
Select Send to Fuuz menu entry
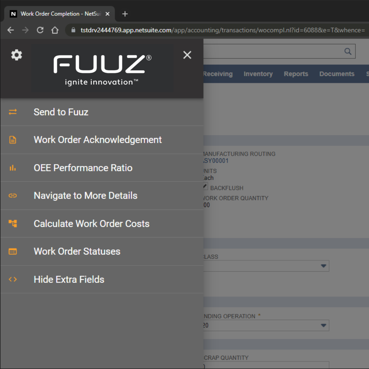102,112
